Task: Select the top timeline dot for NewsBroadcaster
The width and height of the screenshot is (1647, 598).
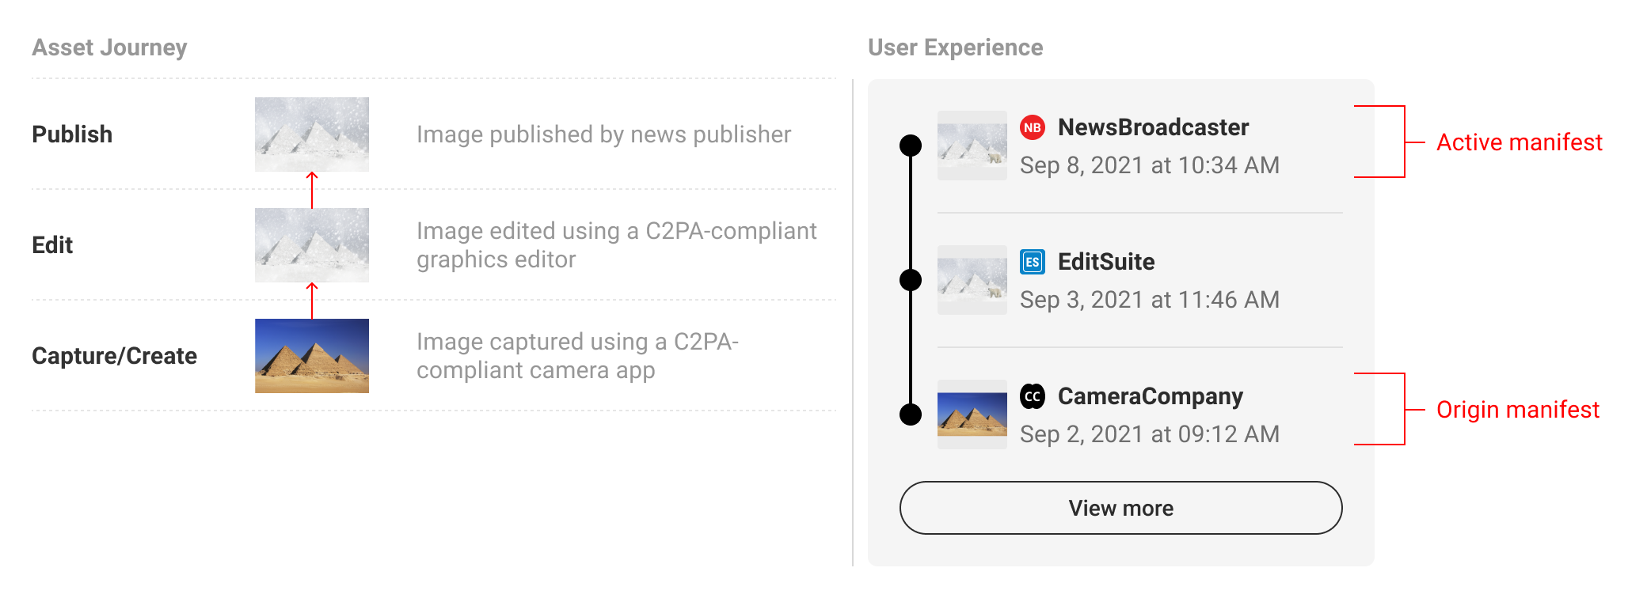Action: coord(911,146)
